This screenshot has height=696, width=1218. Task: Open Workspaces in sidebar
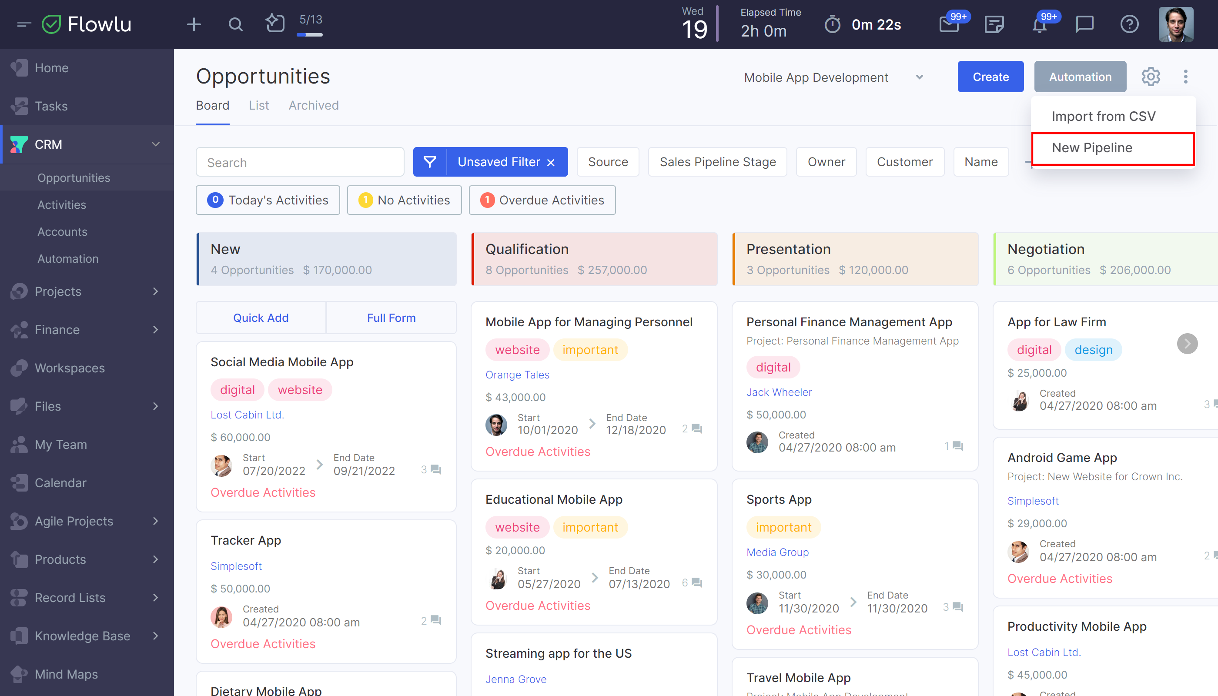87,368
